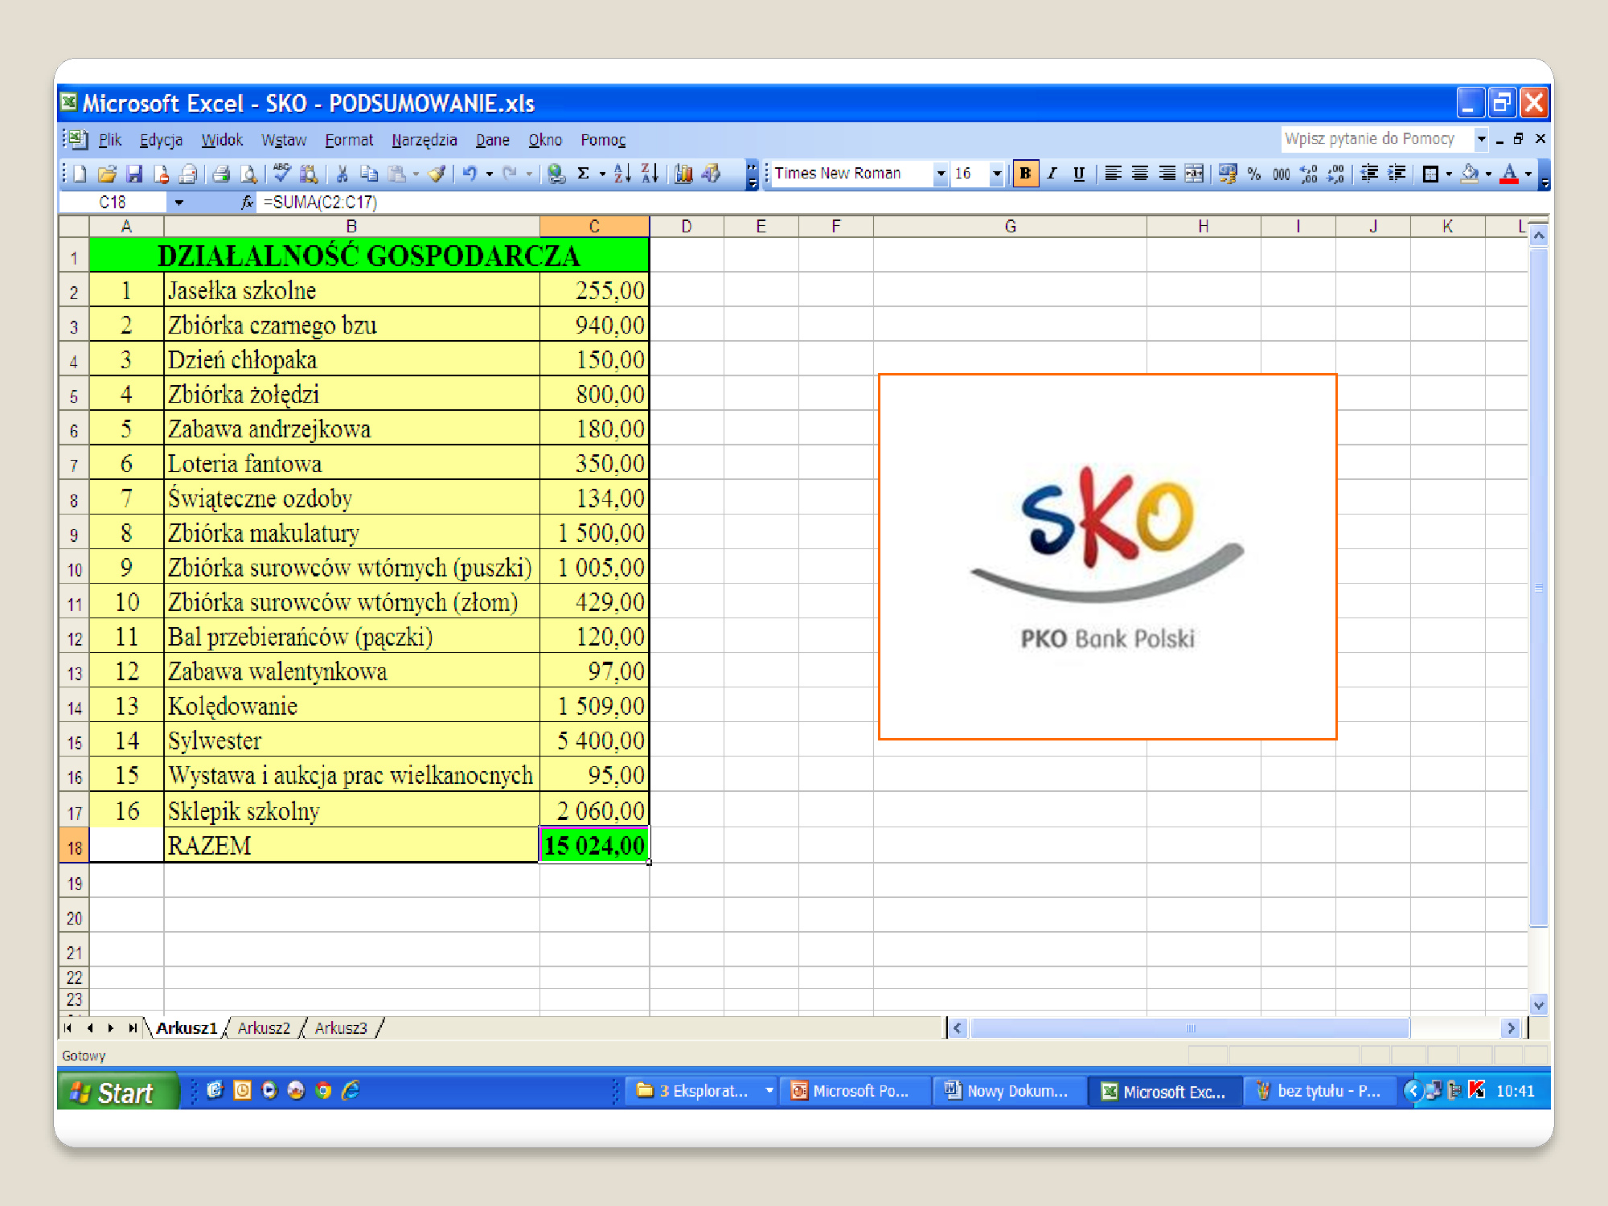The image size is (1608, 1206).
Task: Sort descending with Z-A icon
Action: tap(650, 174)
